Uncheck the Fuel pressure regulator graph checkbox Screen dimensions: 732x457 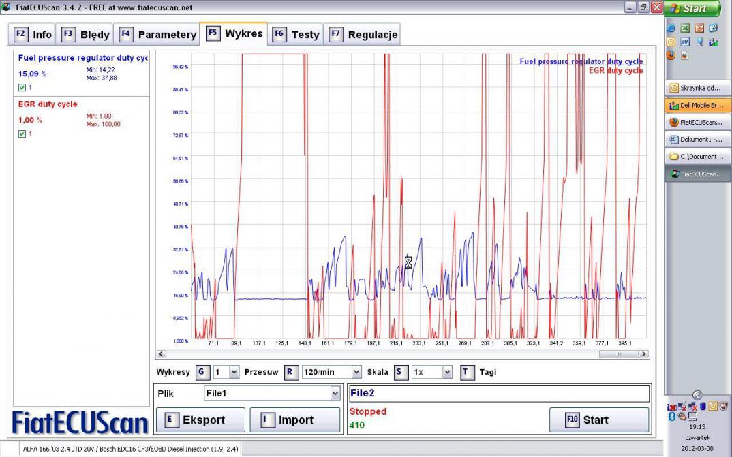(x=22, y=87)
